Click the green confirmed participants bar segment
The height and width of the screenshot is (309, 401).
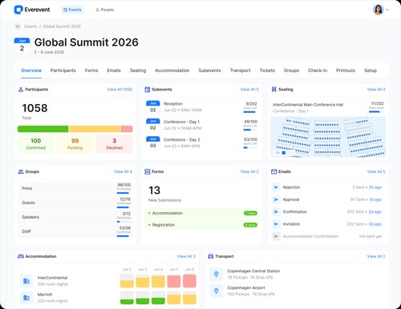(x=43, y=129)
